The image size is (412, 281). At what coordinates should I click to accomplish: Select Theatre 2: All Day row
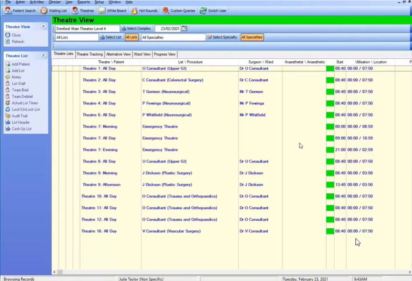coord(232,80)
